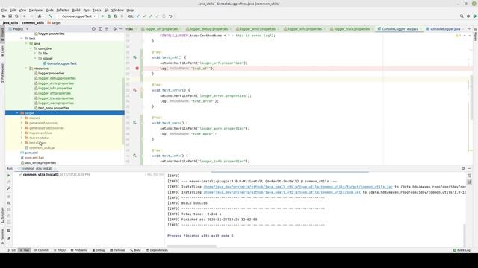Click the common_utils breadcrumb
This screenshot has width=478, height=268.
coord(33,23)
